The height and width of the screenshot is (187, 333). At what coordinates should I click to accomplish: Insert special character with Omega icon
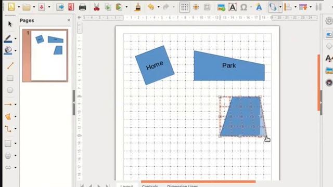244,7
